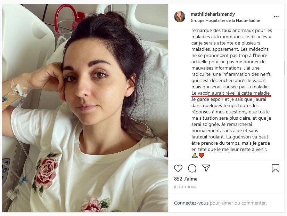This screenshot has width=287, height=216.
Task: Click the hospital bed selfie photo
Action: (85, 108)
